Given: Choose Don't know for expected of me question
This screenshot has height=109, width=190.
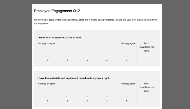Looking at the screenshot, I should [x=147, y=57].
